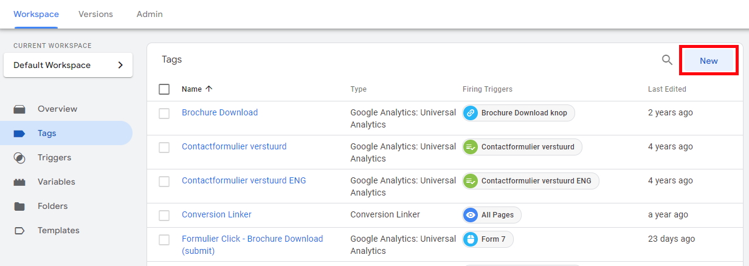Sort by the Last Edited column header
The height and width of the screenshot is (266, 749).
(667, 89)
